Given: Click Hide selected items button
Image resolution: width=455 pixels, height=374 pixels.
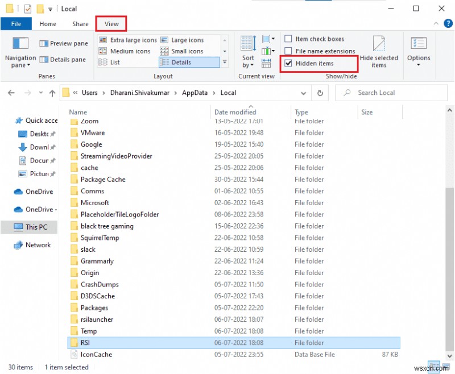Looking at the screenshot, I should pos(379,52).
